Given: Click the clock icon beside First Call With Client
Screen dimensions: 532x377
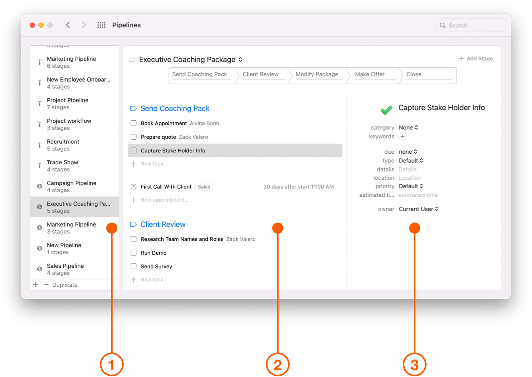Looking at the screenshot, I should 134,187.
